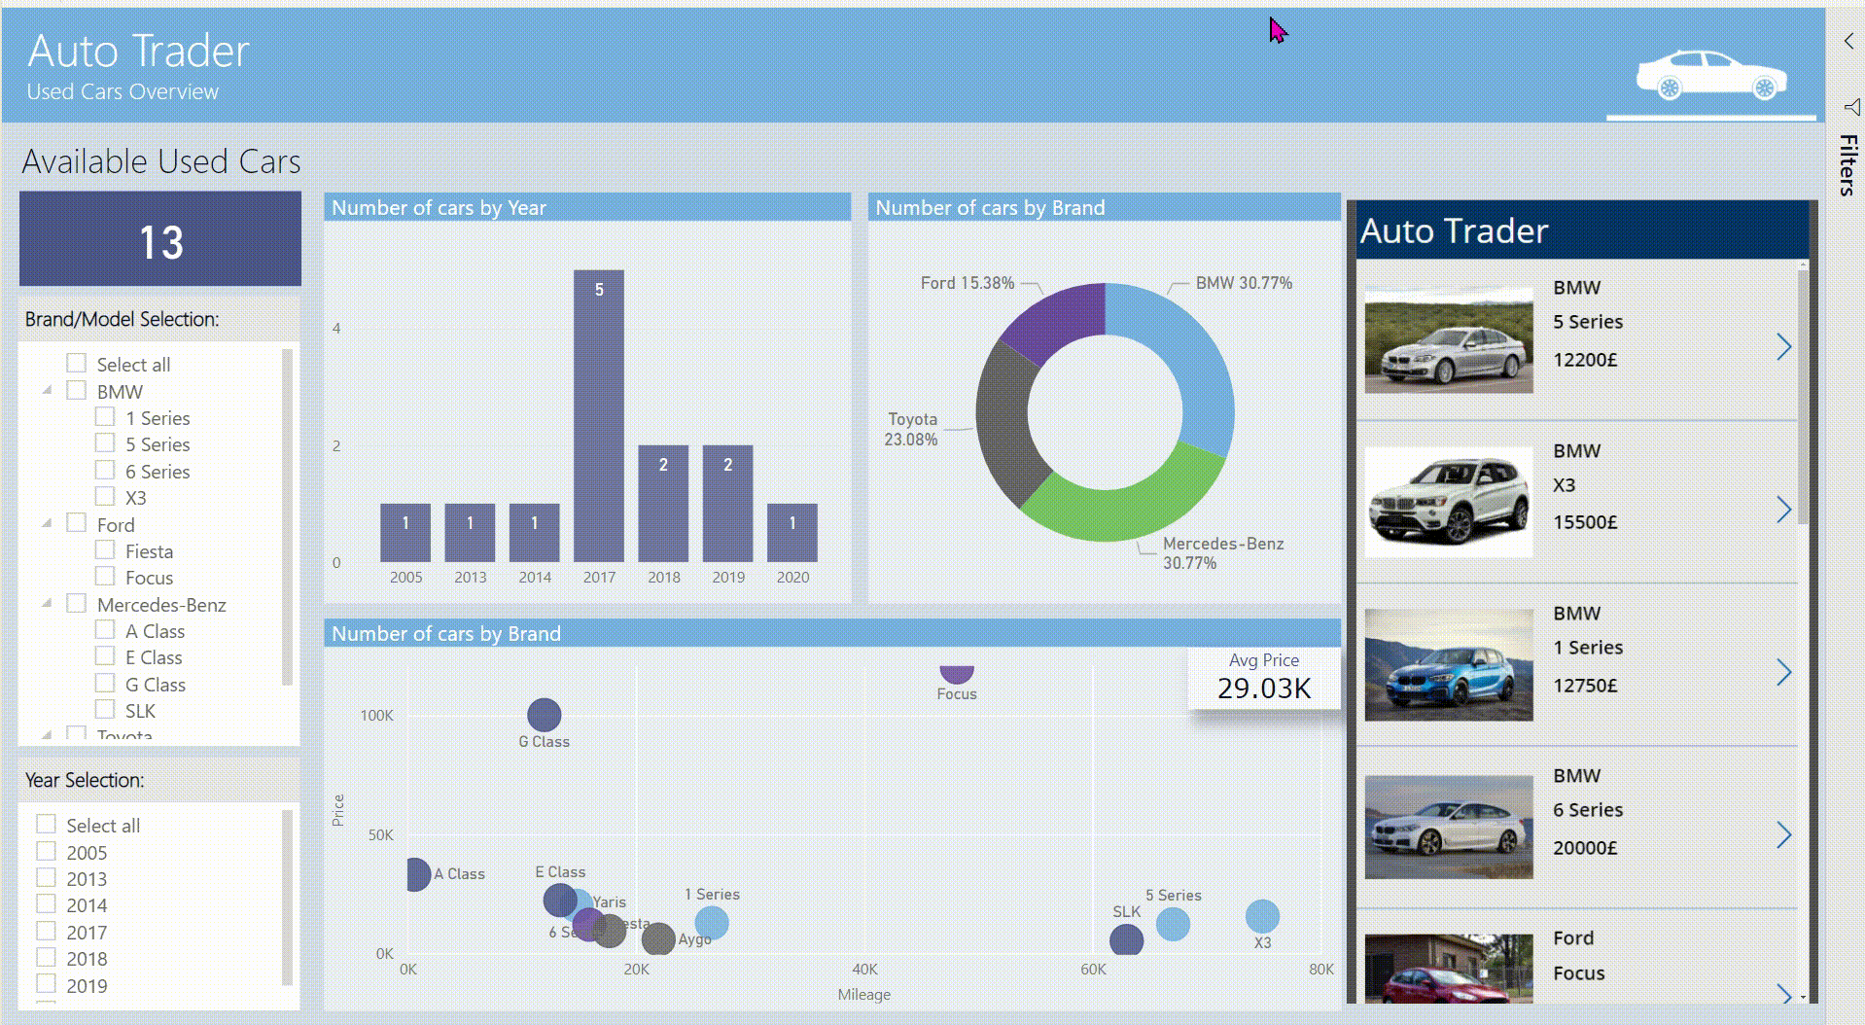Screen dimensions: 1865x1025
Task: Click the brand slicer scrollbar
Action: click(287, 516)
